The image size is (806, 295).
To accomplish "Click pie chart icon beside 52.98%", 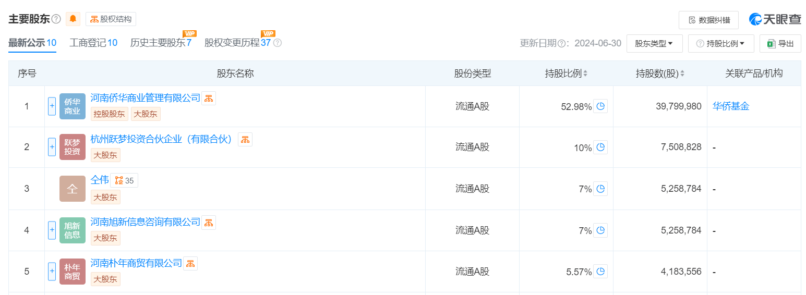I will 600,106.
